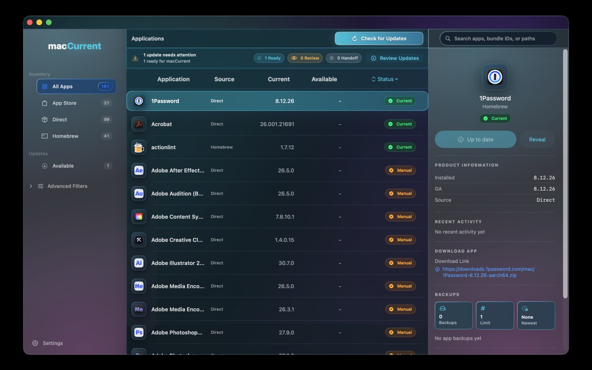The height and width of the screenshot is (370, 592).
Task: Click the drive icon in the Backups card
Action: [442, 308]
